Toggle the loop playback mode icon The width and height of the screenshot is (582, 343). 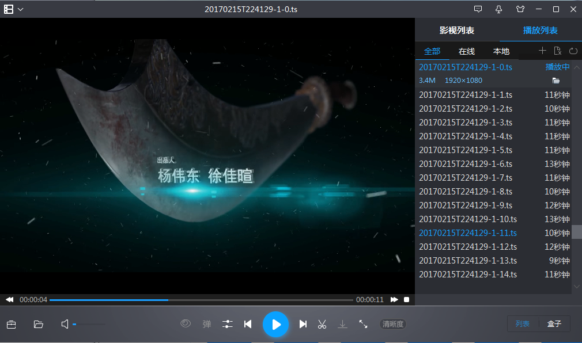coord(573,51)
